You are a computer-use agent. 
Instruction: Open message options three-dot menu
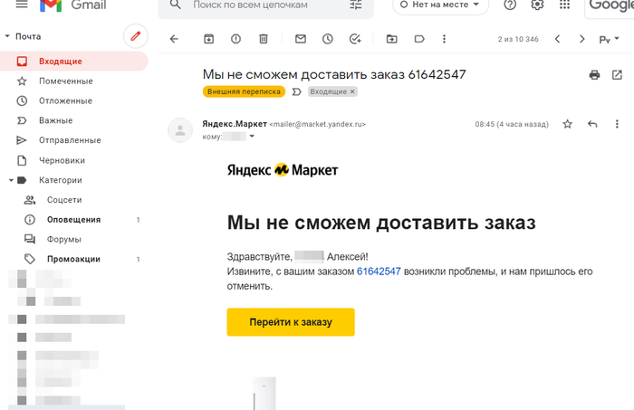pos(617,124)
